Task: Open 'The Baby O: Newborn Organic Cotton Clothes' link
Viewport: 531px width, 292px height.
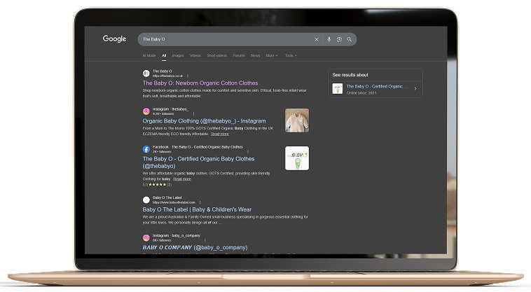Action: point(200,83)
